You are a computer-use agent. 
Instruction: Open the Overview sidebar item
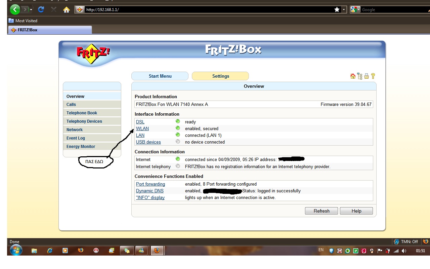point(92,96)
